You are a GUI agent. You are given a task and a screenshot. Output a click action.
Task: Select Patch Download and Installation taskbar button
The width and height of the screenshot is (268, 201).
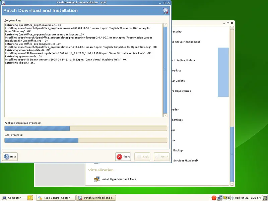coord(96,198)
